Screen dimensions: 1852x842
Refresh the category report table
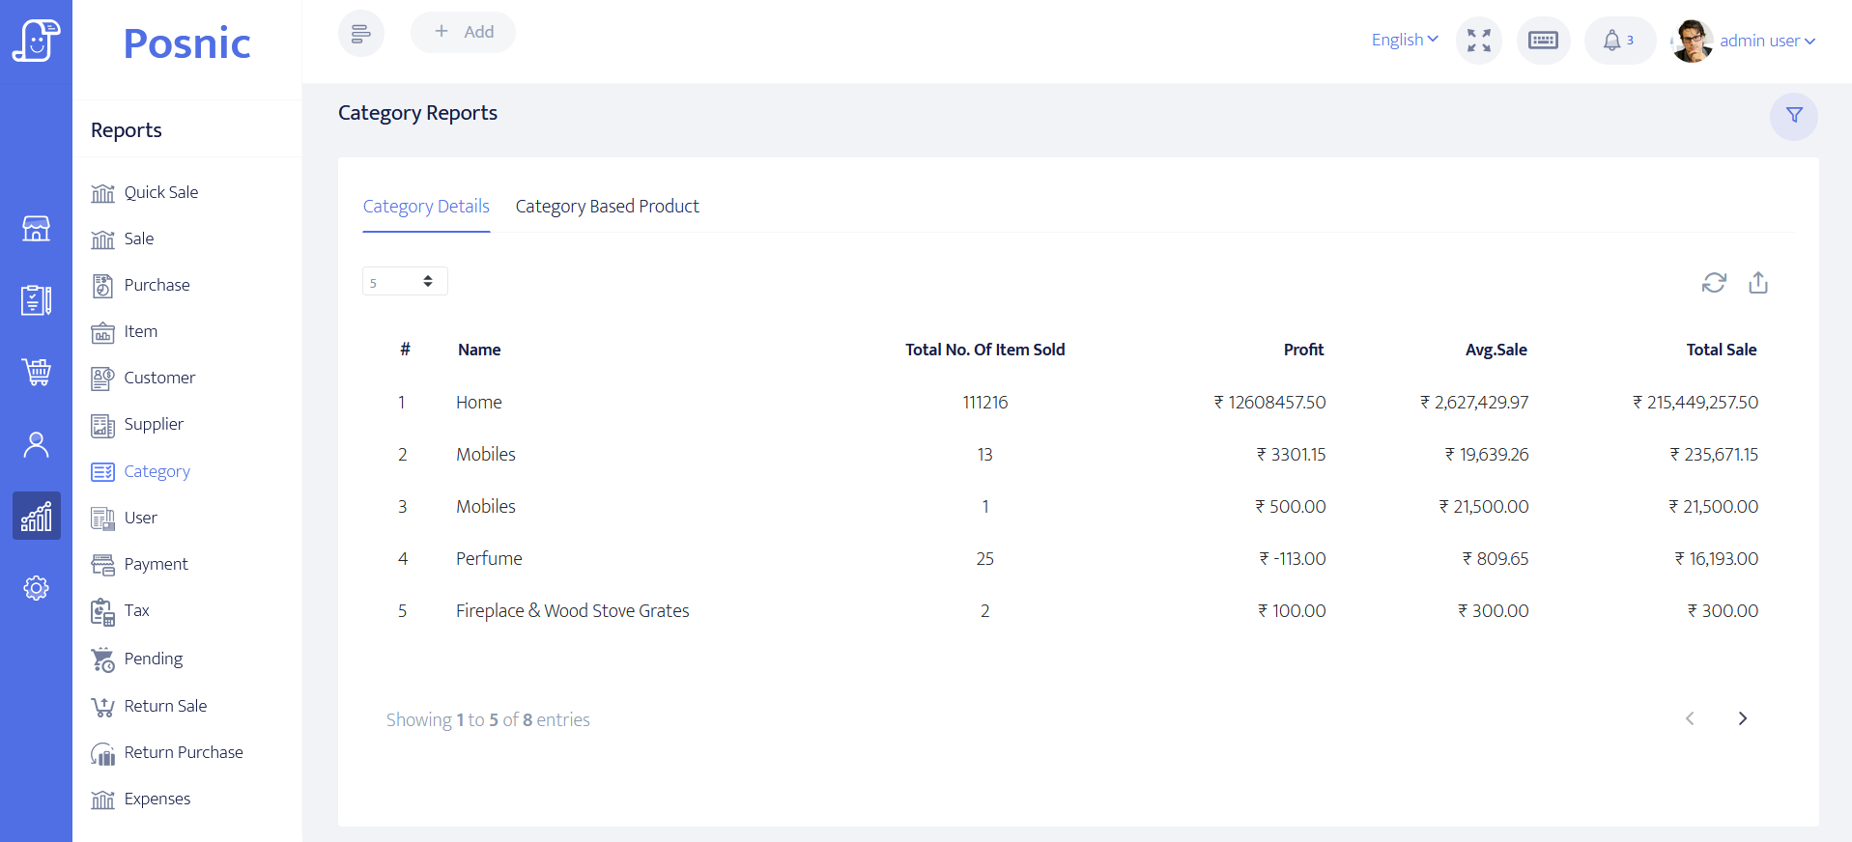[x=1713, y=283]
